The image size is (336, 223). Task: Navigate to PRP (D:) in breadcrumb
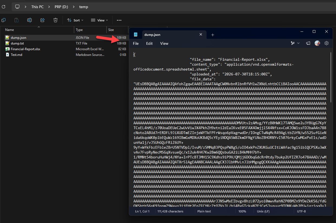(61, 7)
